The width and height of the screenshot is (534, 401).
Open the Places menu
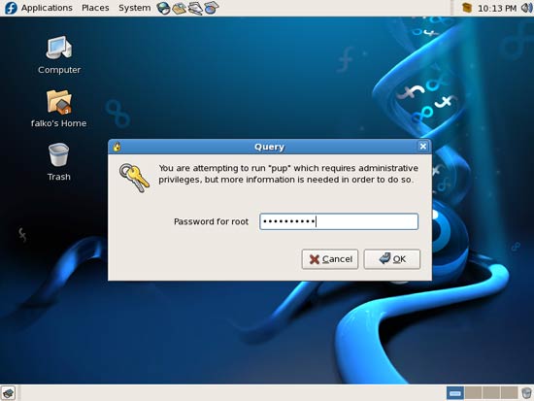click(x=95, y=8)
